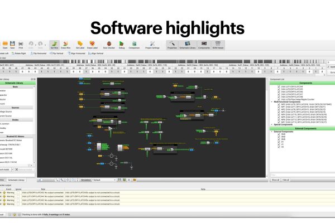This screenshot has height=223, width=335.
Task: Click the Note column header in checker output
Action: point(203,190)
